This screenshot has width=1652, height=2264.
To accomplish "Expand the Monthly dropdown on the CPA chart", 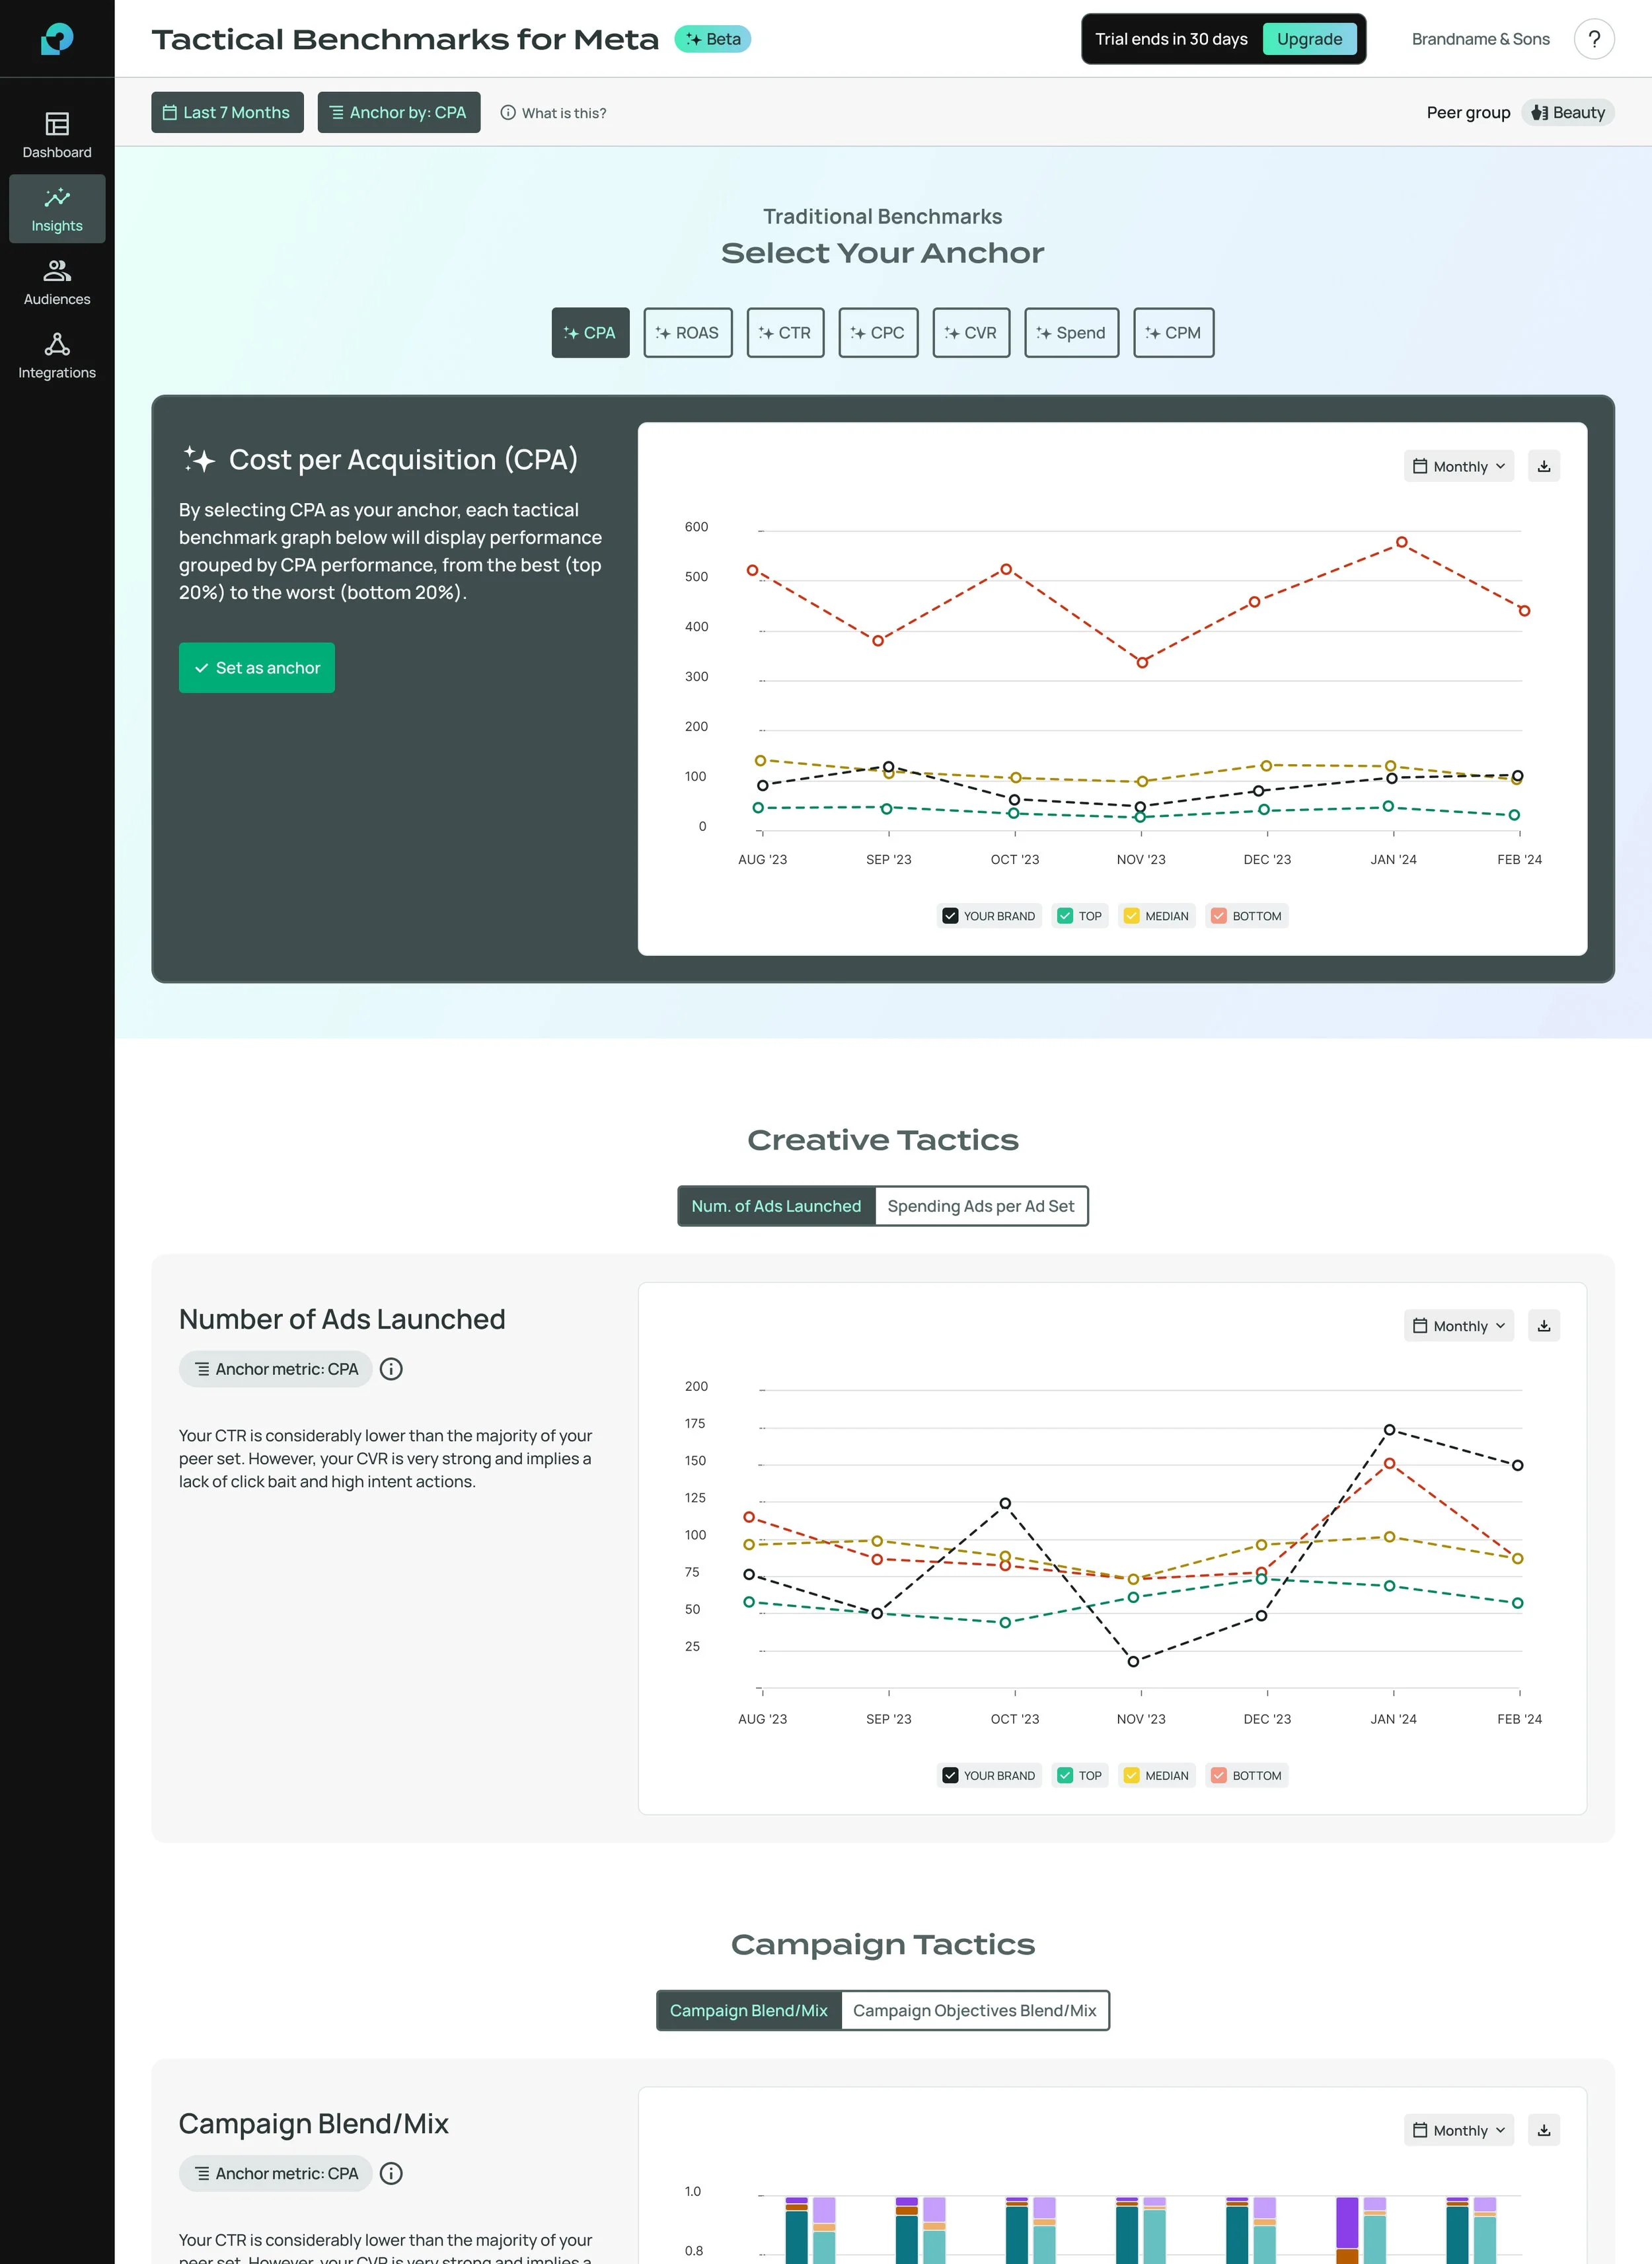I will point(1458,466).
